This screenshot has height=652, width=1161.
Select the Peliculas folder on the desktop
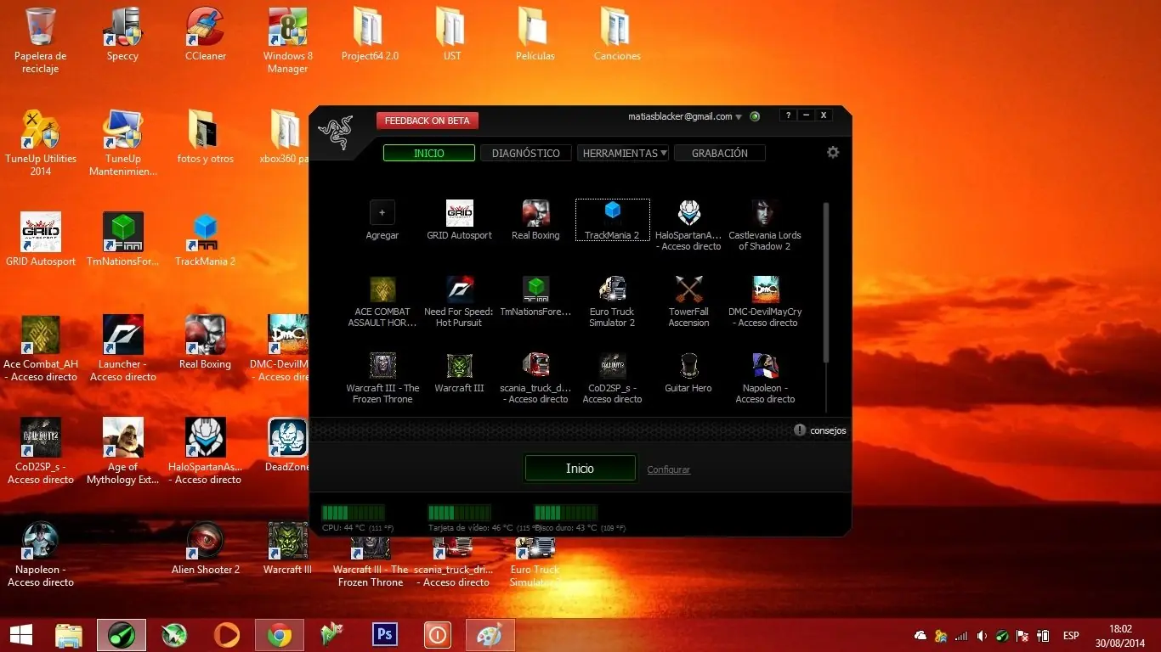[535, 35]
